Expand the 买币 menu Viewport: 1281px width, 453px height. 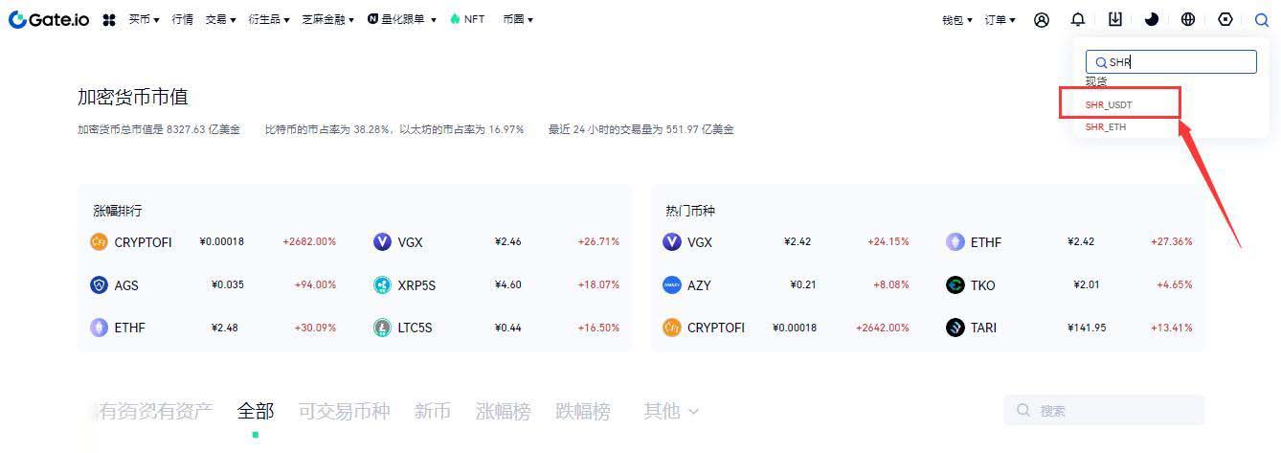point(143,19)
